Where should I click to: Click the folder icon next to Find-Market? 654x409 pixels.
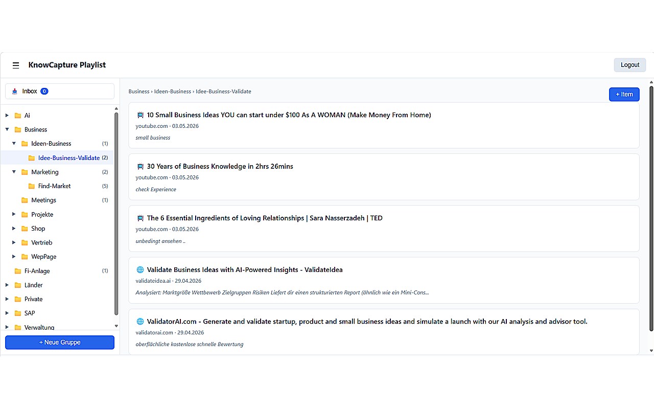(x=32, y=186)
